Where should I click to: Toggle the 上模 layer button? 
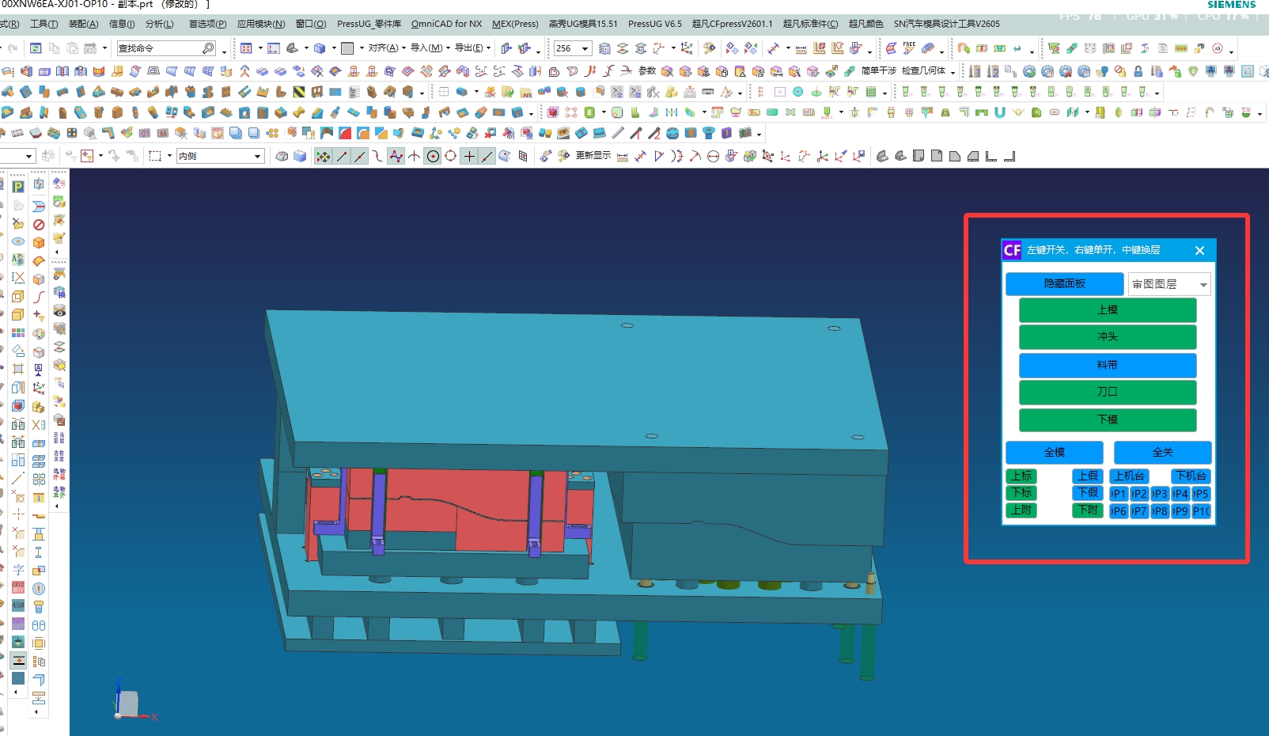[x=1107, y=310]
